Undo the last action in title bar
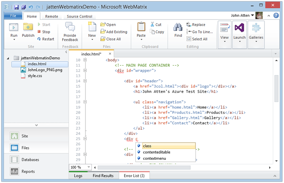 pos(31,7)
